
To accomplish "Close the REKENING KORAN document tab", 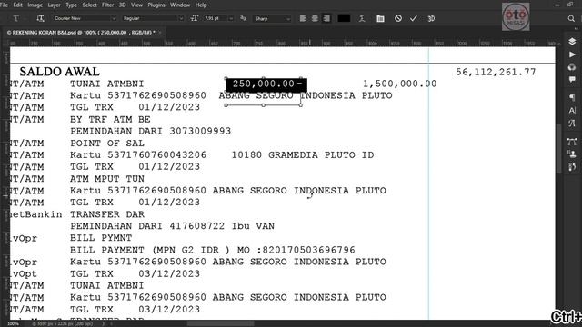I will pyautogui.click(x=160, y=33).
